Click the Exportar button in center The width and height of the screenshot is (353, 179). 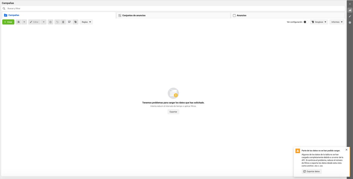tap(173, 112)
